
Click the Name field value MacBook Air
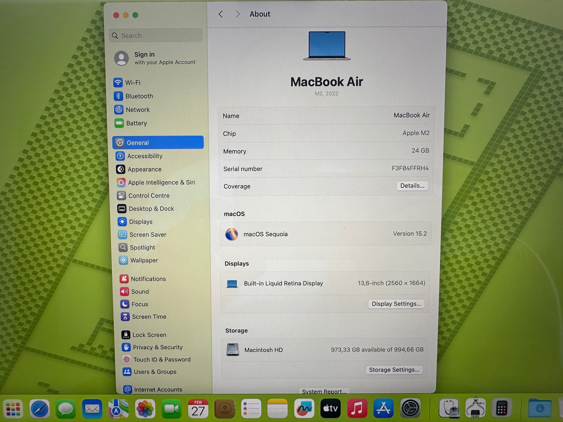[x=412, y=115]
